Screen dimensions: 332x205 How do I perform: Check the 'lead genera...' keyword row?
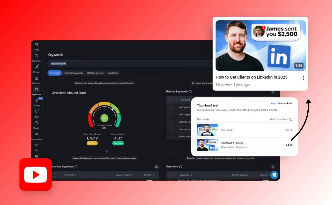pyautogui.click(x=171, y=107)
